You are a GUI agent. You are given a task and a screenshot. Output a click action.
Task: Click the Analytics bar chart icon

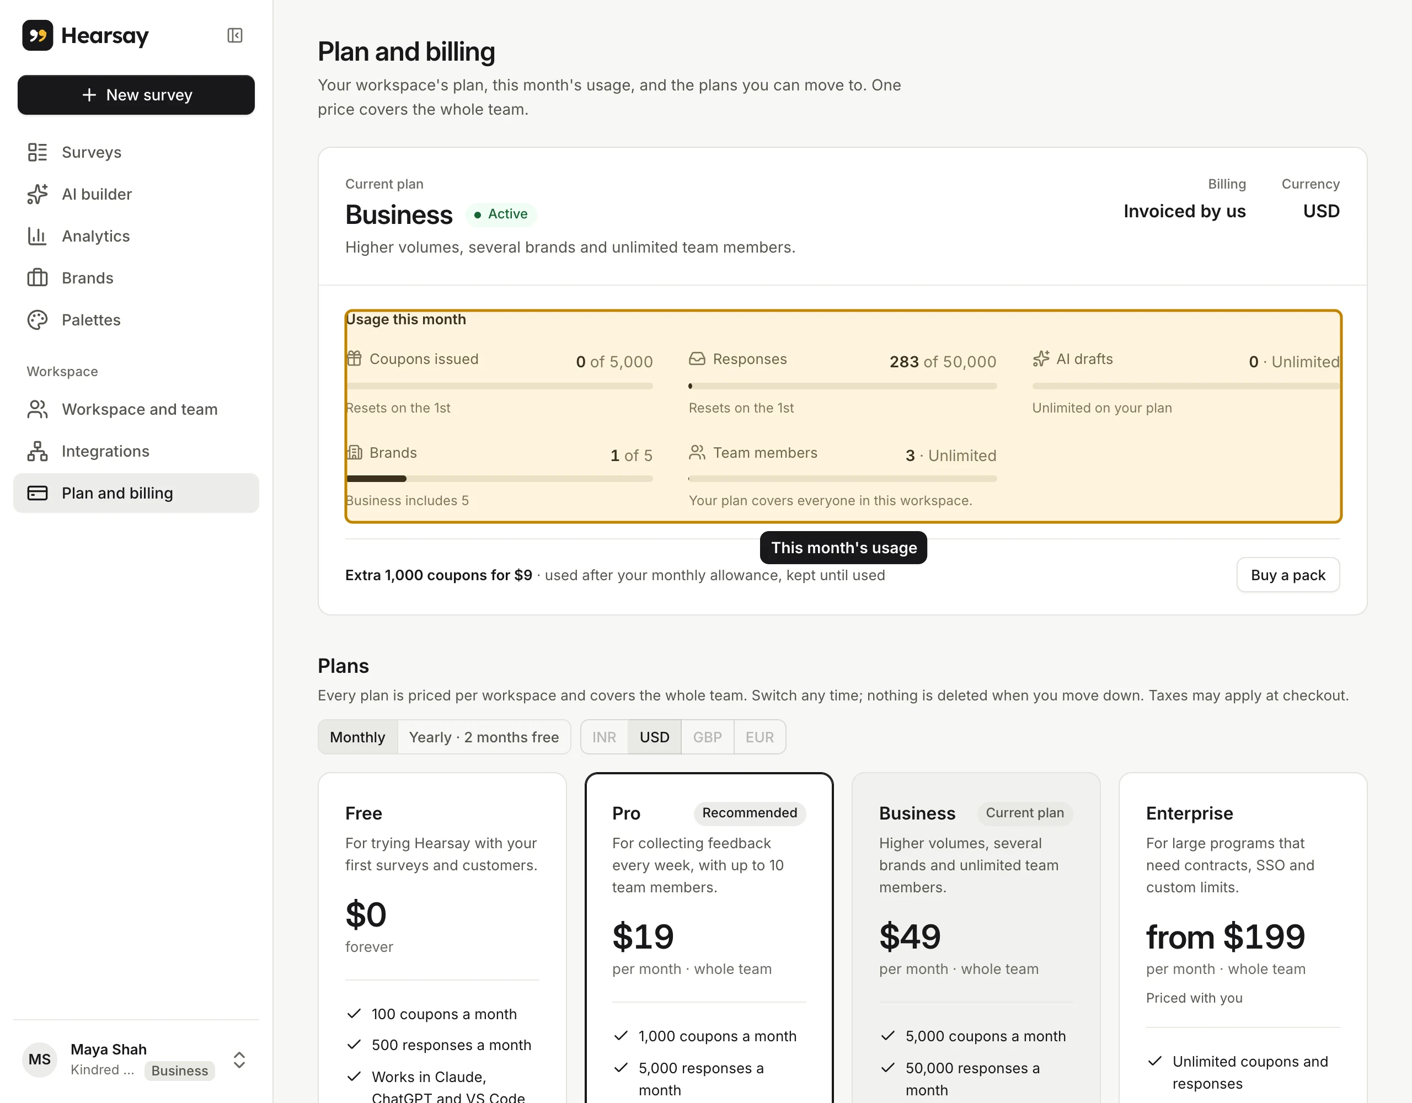point(38,236)
